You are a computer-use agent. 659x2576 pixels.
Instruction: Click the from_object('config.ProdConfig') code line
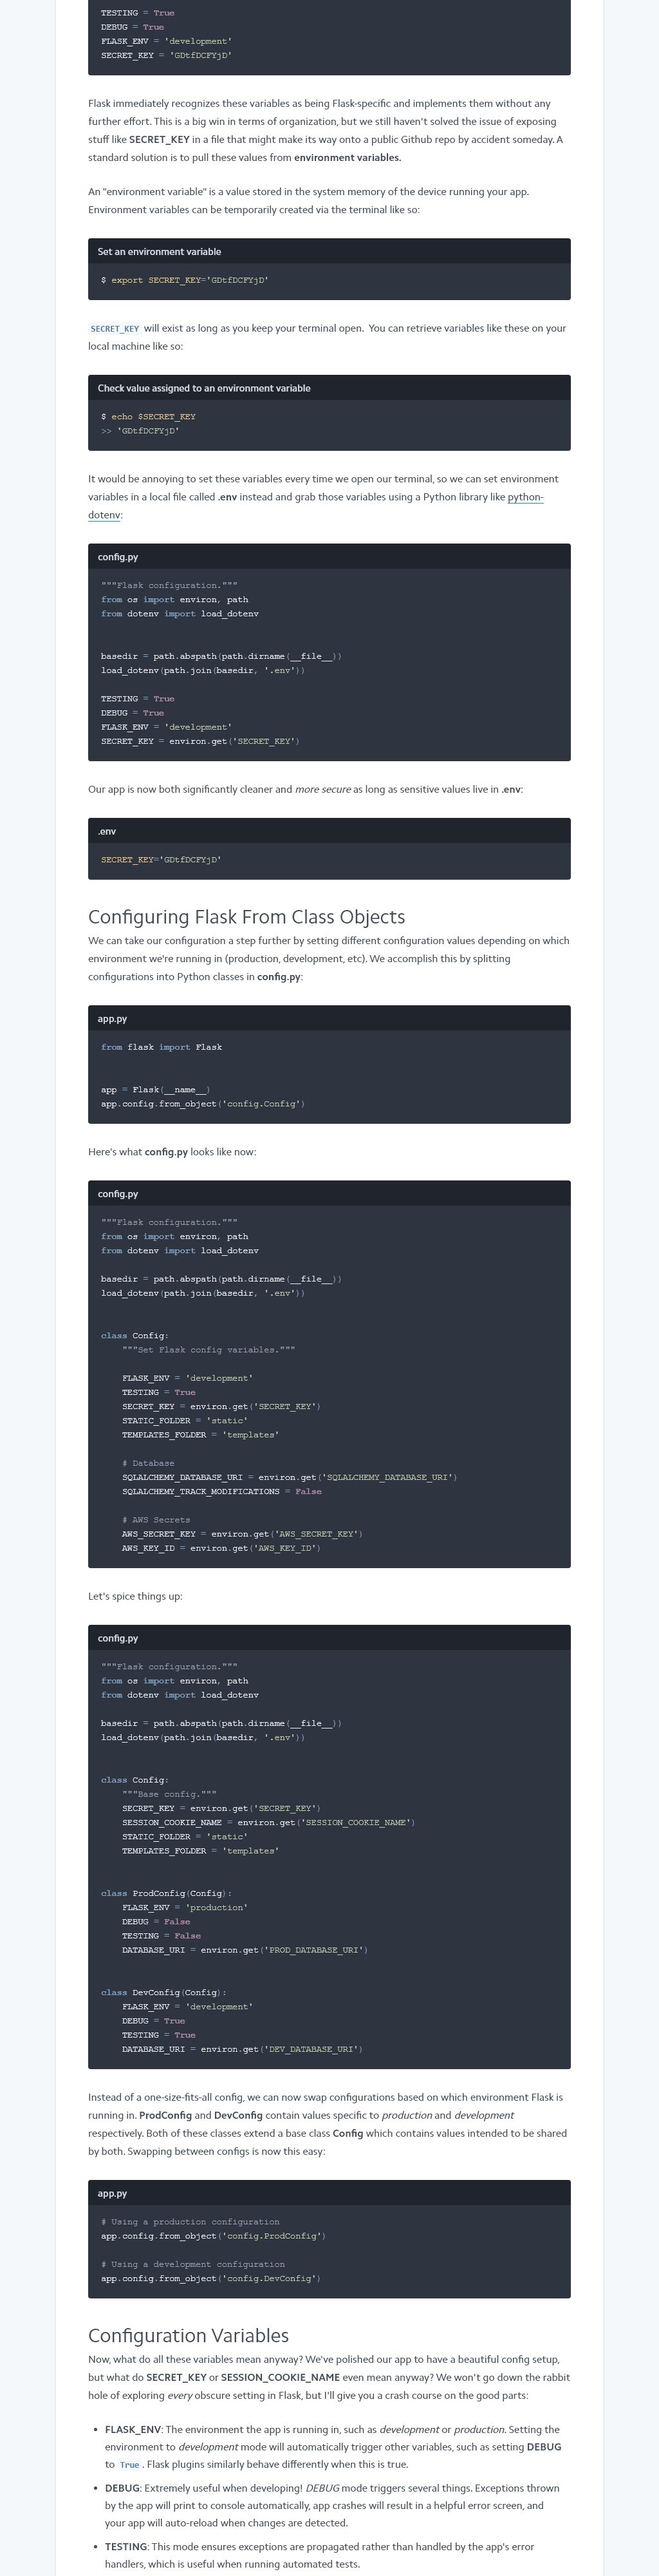pyautogui.click(x=213, y=2235)
